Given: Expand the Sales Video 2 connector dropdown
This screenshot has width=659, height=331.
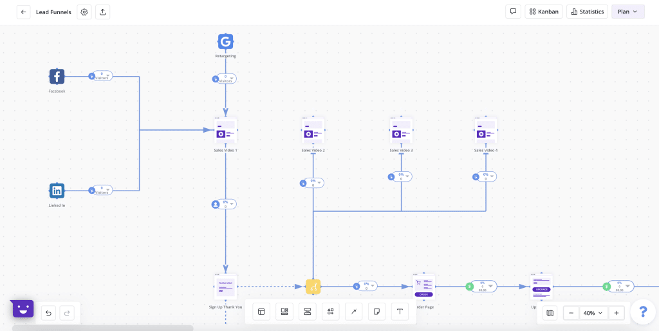Looking at the screenshot, I should (x=319, y=183).
